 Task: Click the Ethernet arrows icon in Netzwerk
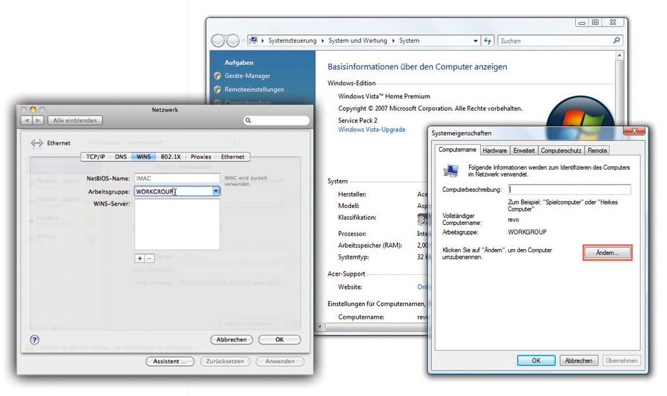(37, 143)
